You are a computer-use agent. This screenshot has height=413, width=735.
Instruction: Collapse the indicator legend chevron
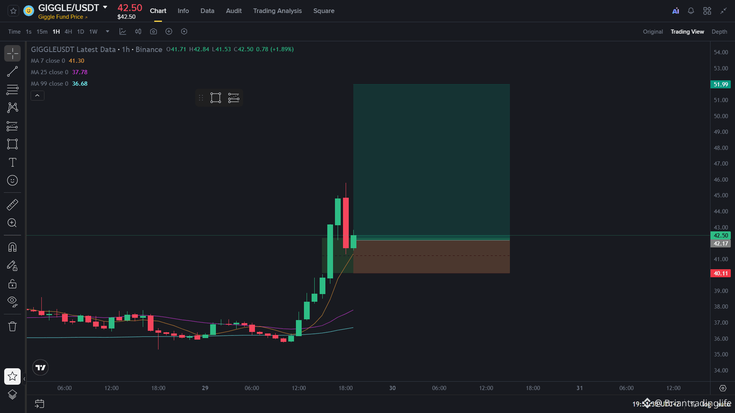(x=38, y=96)
